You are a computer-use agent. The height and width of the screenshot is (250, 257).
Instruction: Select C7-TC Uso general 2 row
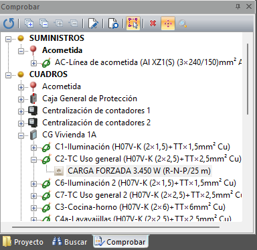coord(148,195)
